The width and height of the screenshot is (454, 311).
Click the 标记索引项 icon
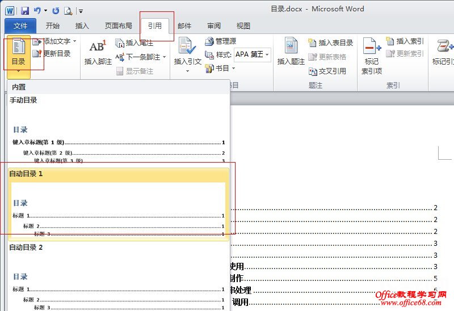(372, 46)
